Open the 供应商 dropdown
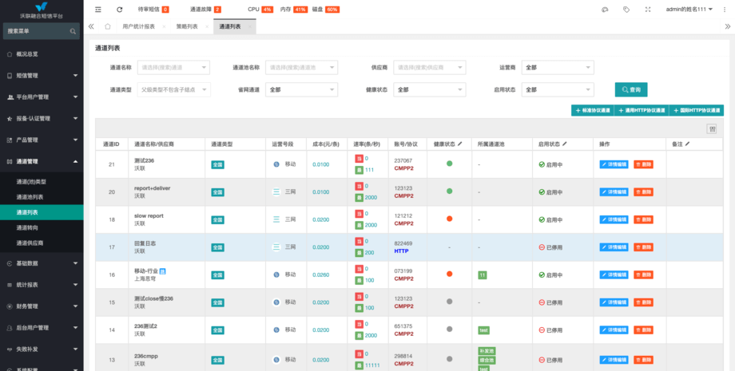The height and width of the screenshot is (371, 735). [x=429, y=67]
